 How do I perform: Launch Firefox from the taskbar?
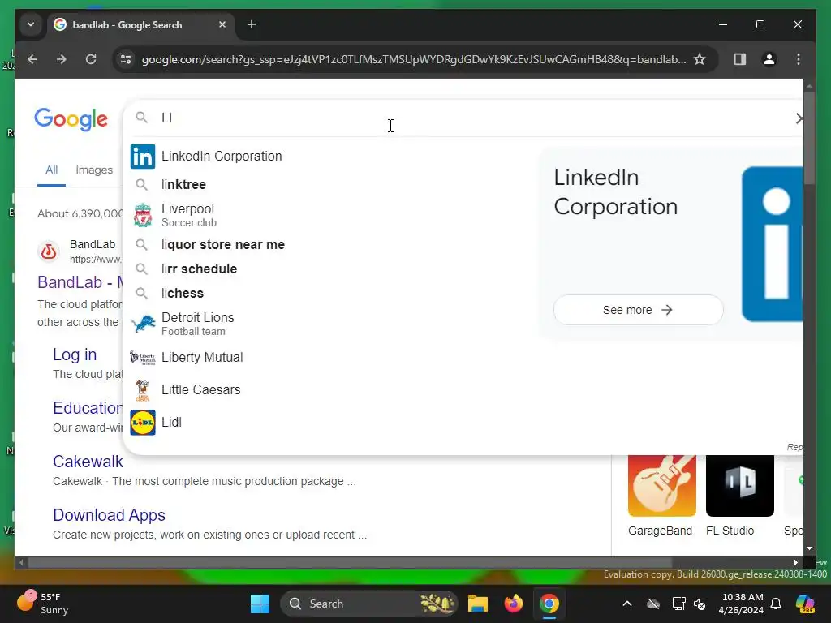coord(513,604)
